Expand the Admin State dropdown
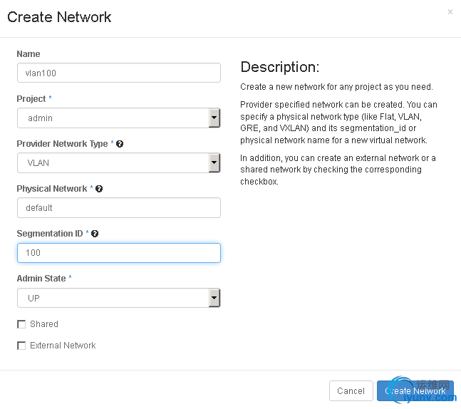 119,298
